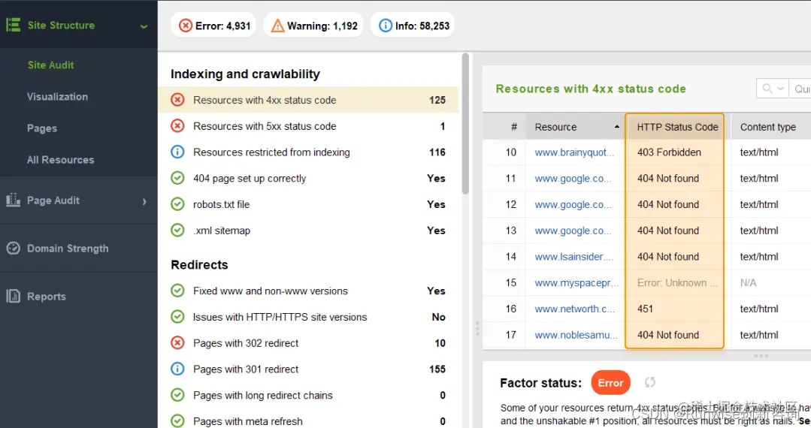This screenshot has height=428, width=811.
Task: Open www.networth.c... resource link
Action: (x=575, y=309)
